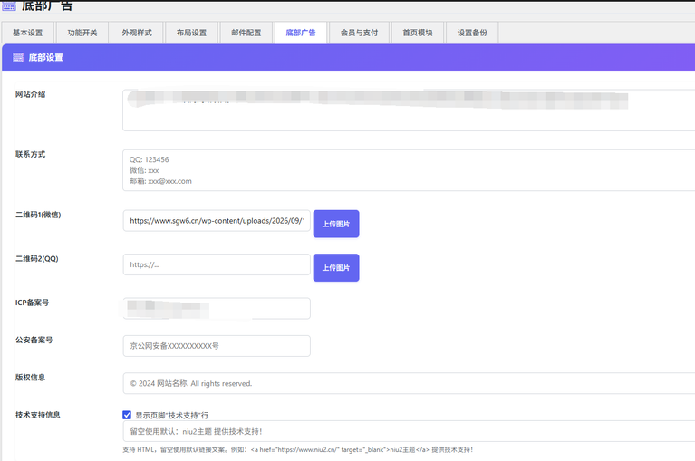Focus the 版权信息 input field

coord(409,383)
